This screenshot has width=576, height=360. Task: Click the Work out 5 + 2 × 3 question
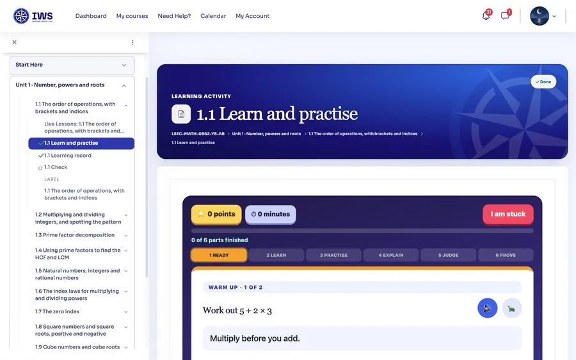pyautogui.click(x=237, y=311)
